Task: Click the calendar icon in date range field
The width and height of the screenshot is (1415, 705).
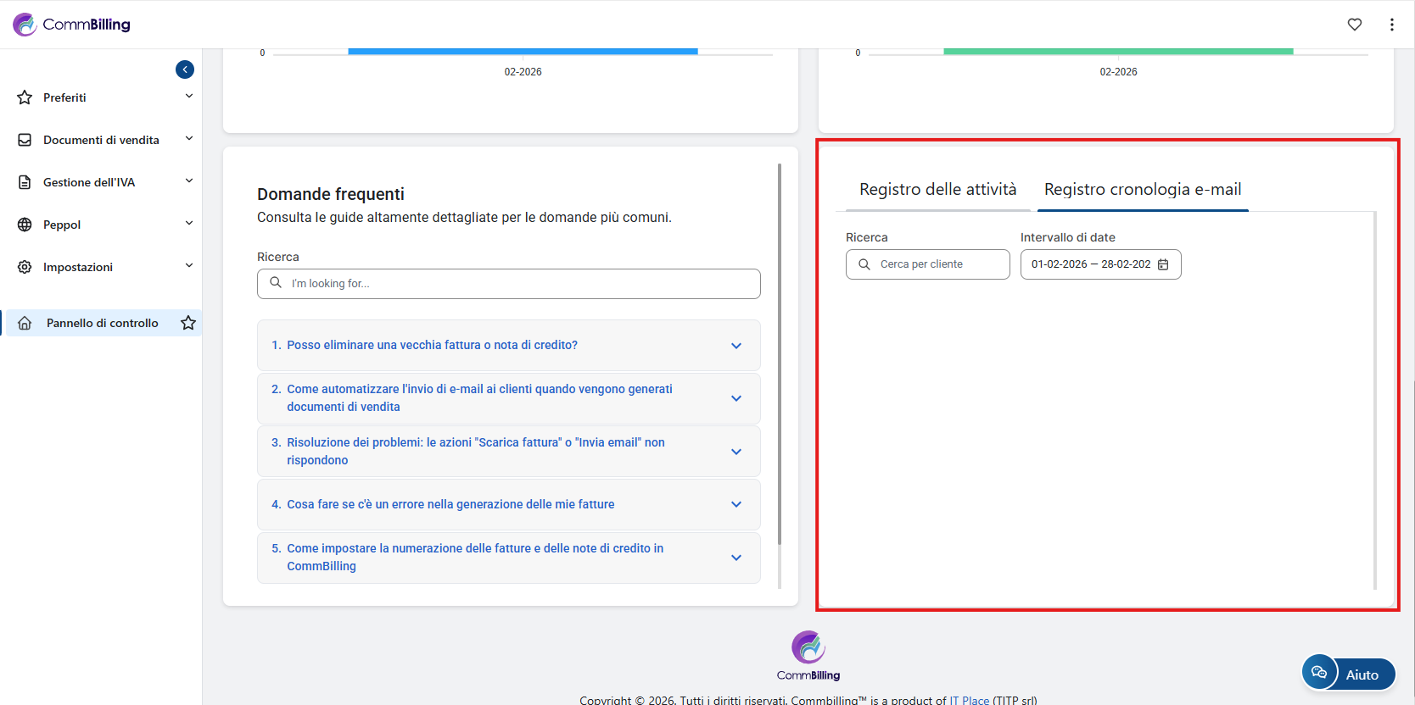Action: tap(1163, 264)
